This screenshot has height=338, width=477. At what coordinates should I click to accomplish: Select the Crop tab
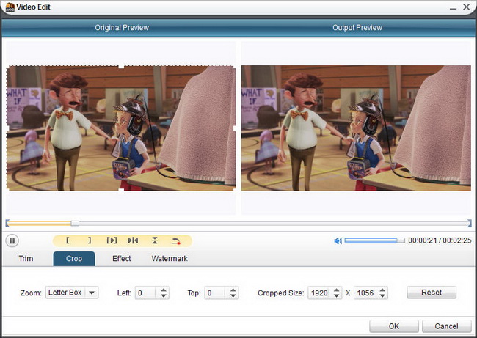[74, 259]
